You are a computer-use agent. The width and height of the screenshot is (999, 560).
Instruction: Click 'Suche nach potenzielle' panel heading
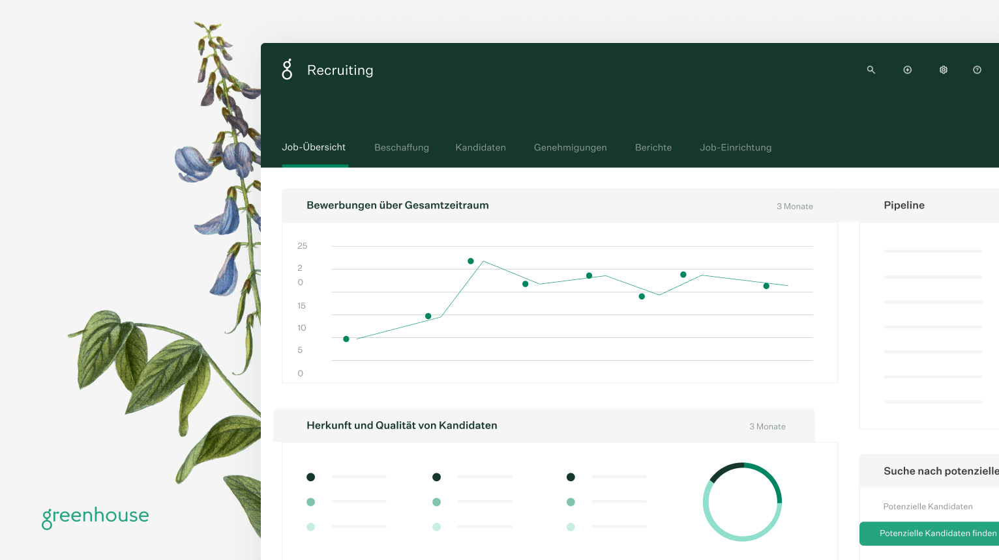coord(941,471)
